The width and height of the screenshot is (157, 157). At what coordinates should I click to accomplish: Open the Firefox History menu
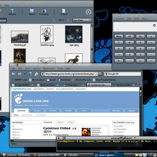(37, 68)
